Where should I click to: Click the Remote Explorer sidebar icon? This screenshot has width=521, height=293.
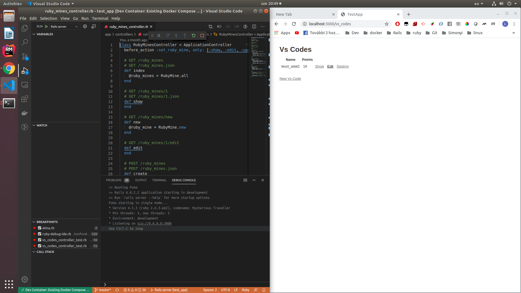(x=24, y=85)
